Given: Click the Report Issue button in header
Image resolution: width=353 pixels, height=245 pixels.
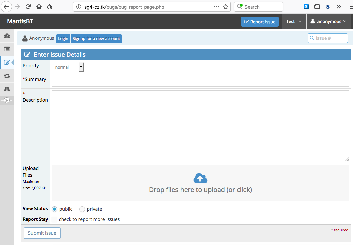Looking at the screenshot, I should tap(260, 22).
